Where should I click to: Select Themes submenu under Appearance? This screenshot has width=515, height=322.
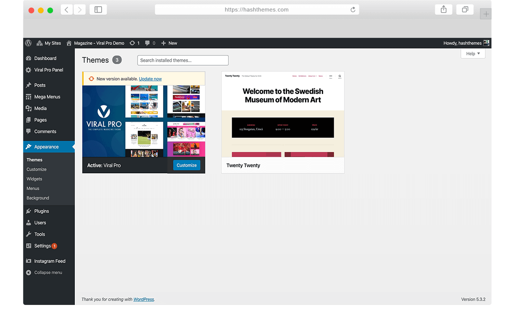(34, 160)
